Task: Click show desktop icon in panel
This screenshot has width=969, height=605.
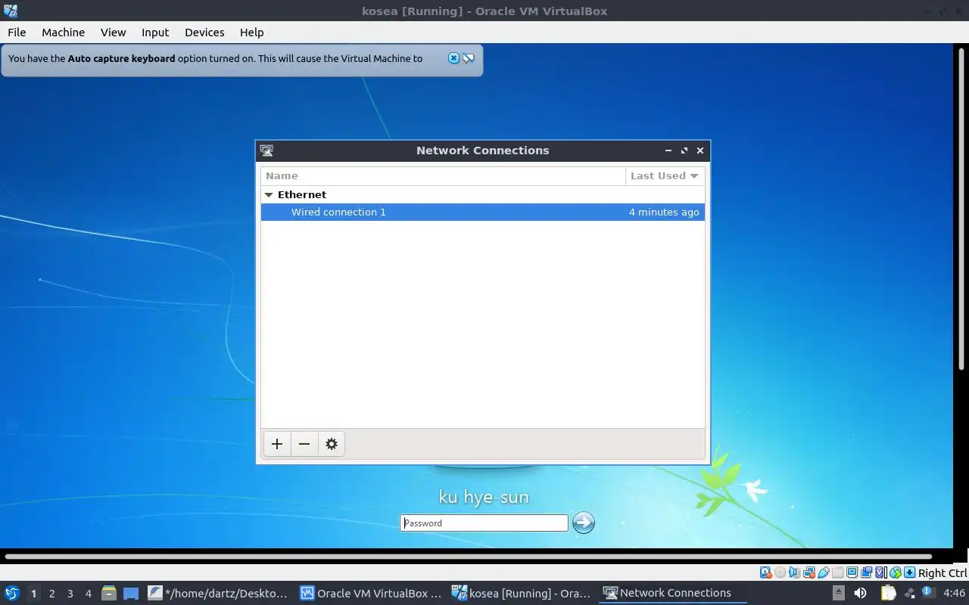Action: coord(131,593)
